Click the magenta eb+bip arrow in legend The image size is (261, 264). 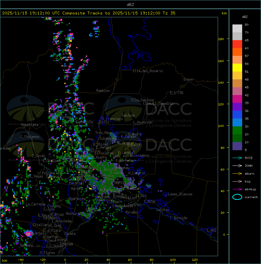pos(237,189)
